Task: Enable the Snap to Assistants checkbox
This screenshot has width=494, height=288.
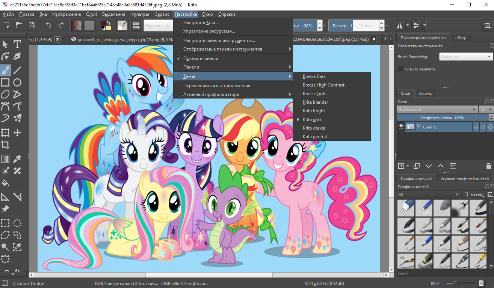Action: pos(400,69)
